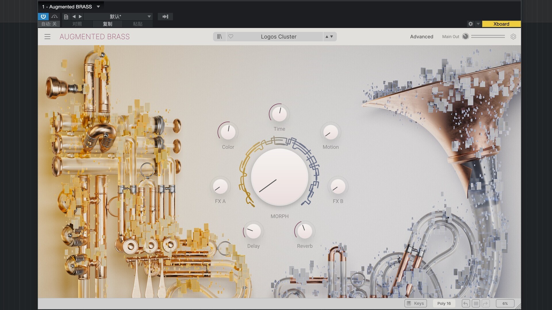Open the 默认* preset dropdown
The width and height of the screenshot is (552, 310).
[118, 17]
